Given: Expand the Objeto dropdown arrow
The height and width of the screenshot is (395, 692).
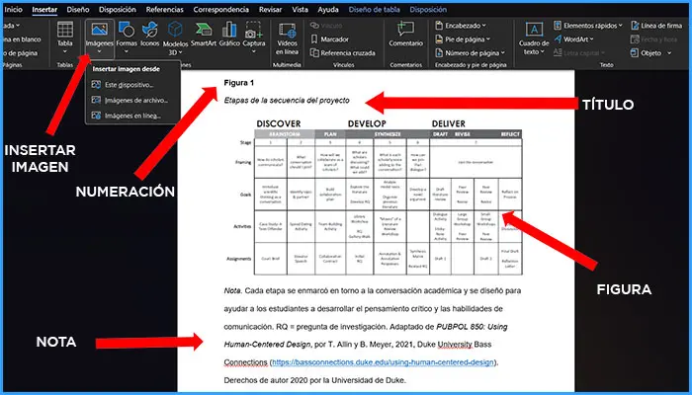Looking at the screenshot, I should pyautogui.click(x=669, y=53).
